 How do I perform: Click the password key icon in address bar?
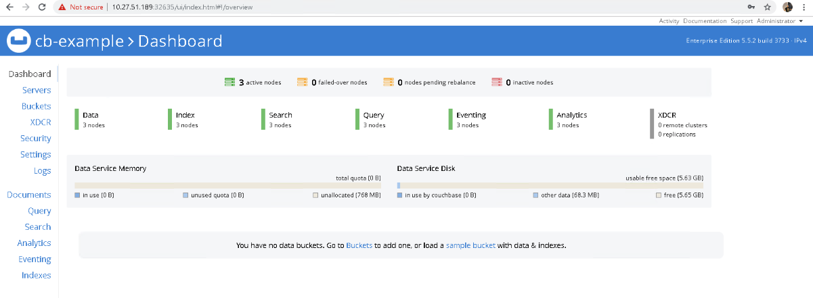(751, 7)
